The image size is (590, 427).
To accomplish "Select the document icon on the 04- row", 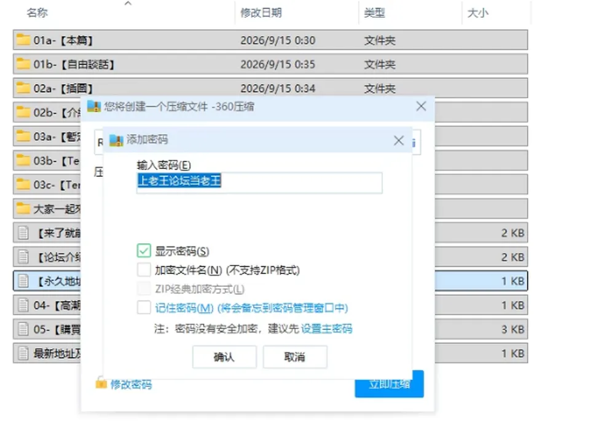I will point(23,305).
